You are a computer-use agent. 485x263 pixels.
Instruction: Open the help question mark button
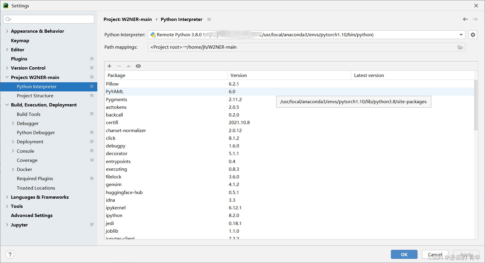[x=10, y=254]
